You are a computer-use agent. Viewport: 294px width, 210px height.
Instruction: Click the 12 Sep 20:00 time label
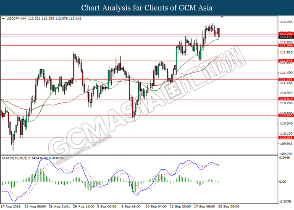(180, 207)
